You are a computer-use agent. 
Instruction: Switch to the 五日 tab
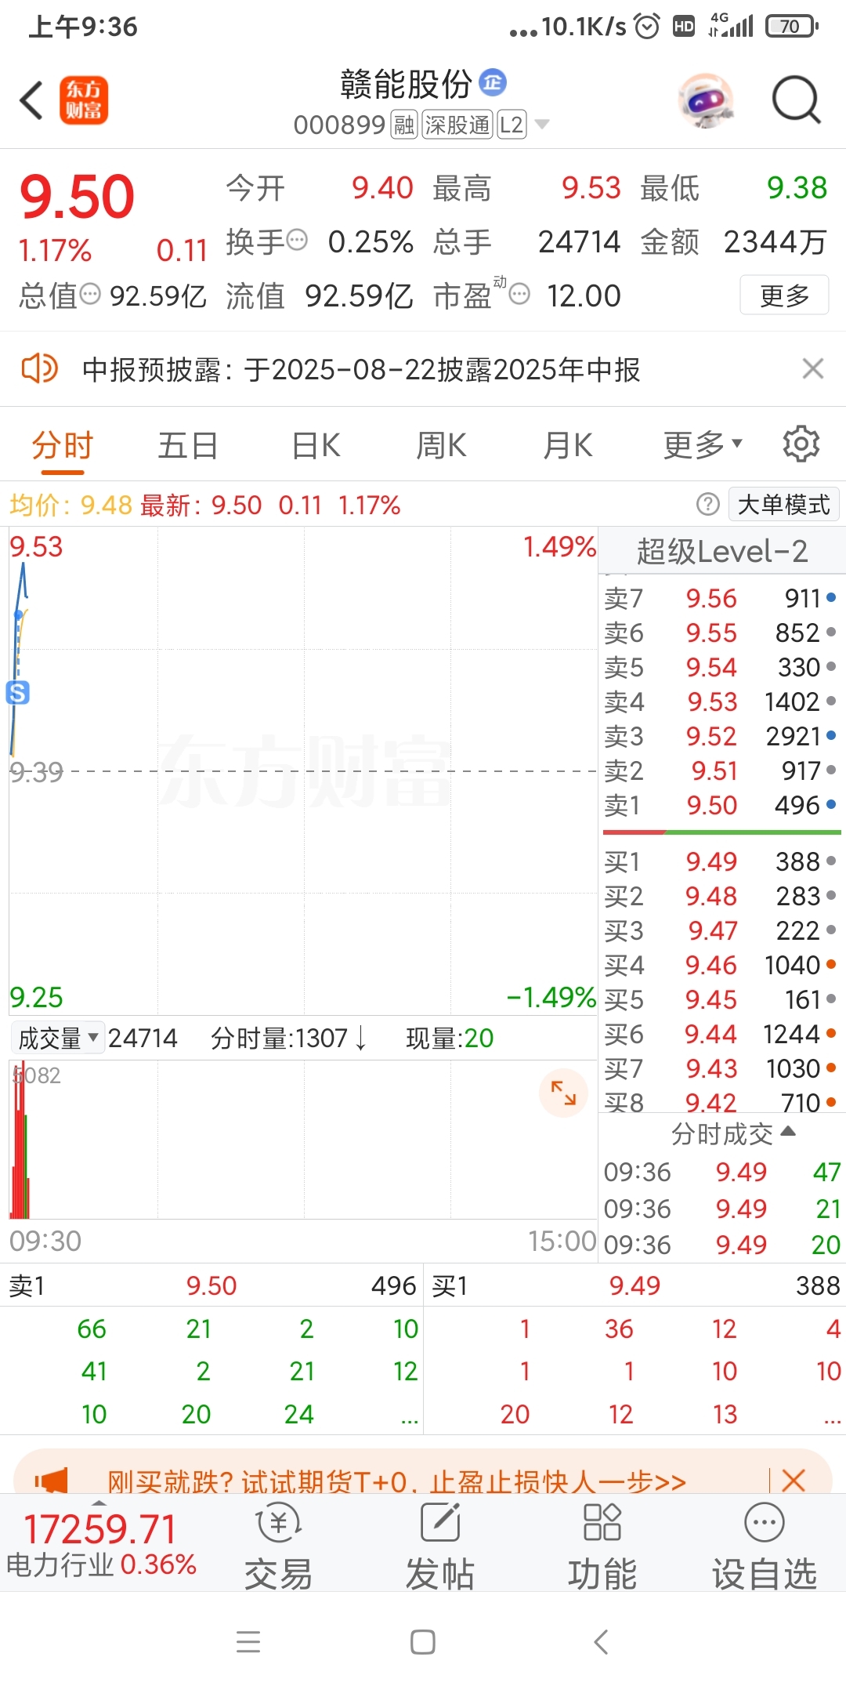coord(188,444)
